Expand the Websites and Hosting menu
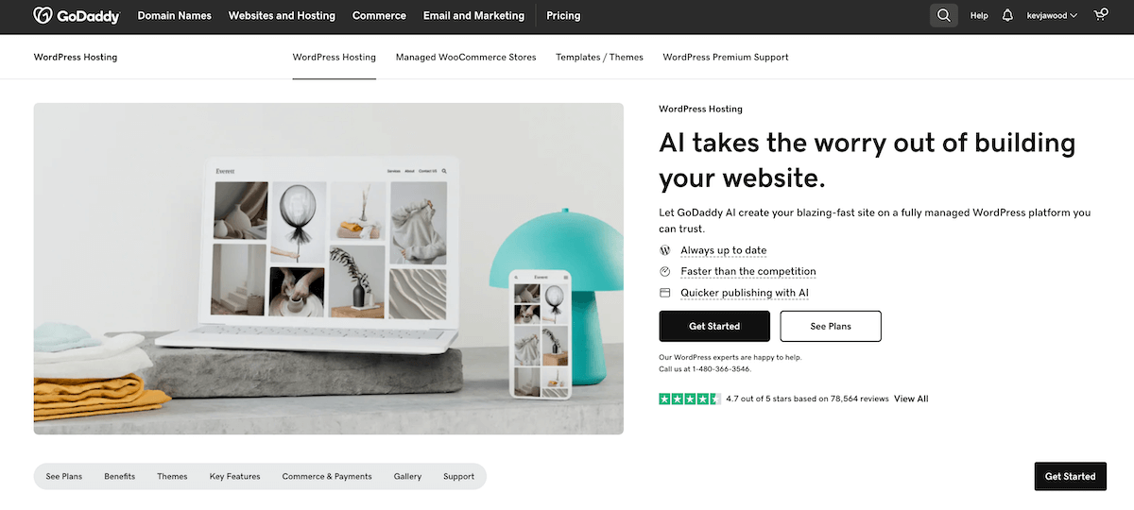The height and width of the screenshot is (510, 1134). (282, 16)
